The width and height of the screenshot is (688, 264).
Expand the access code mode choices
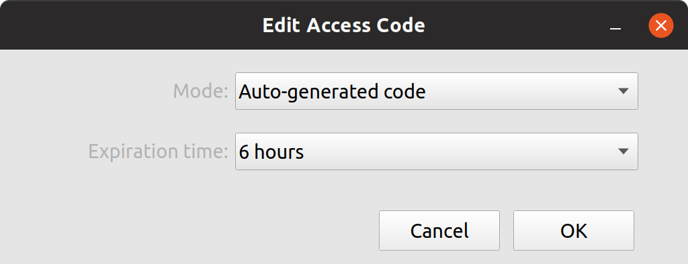pos(436,91)
